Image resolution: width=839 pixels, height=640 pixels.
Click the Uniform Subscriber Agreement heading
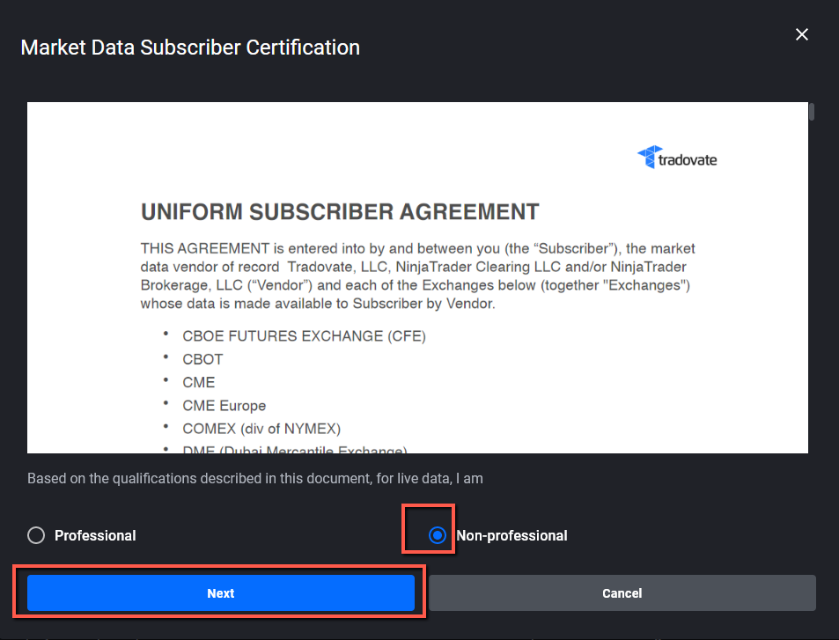click(x=340, y=212)
